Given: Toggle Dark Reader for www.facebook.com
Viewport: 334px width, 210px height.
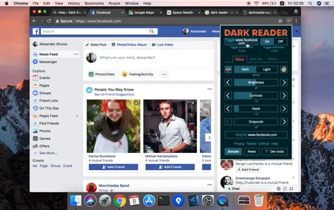Looking at the screenshot, I should tap(241, 41).
